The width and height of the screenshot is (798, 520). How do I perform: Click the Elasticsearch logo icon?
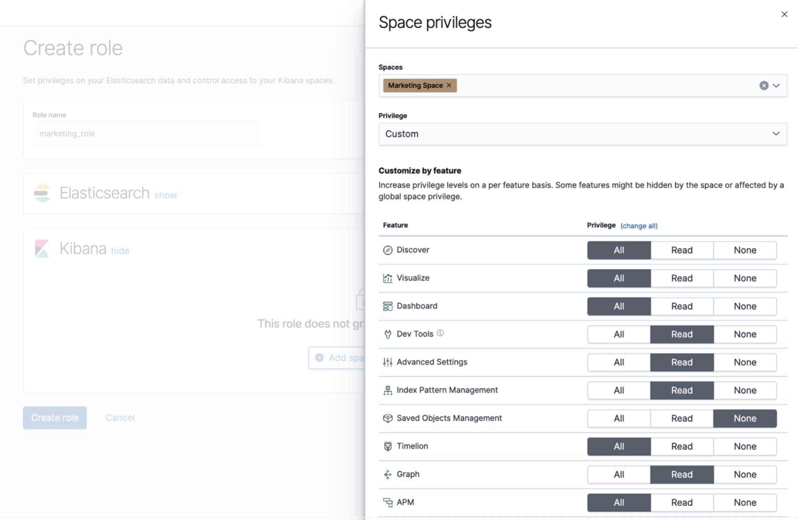pos(42,193)
